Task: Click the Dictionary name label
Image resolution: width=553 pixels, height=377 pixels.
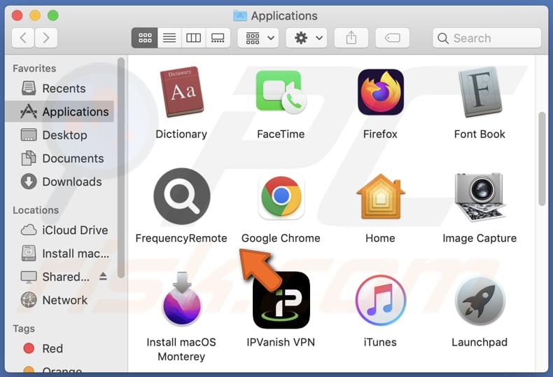Action: [x=181, y=135]
